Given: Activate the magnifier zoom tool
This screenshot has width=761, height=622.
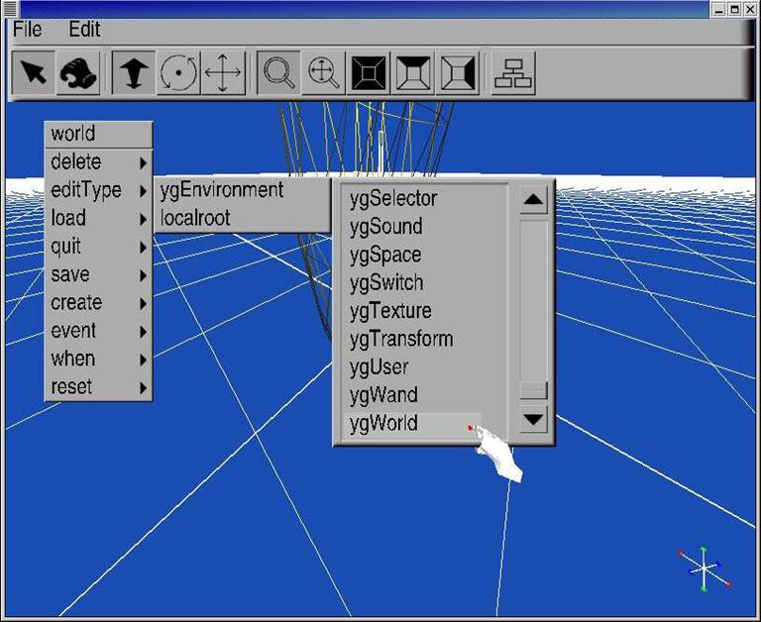Looking at the screenshot, I should pos(278,72).
